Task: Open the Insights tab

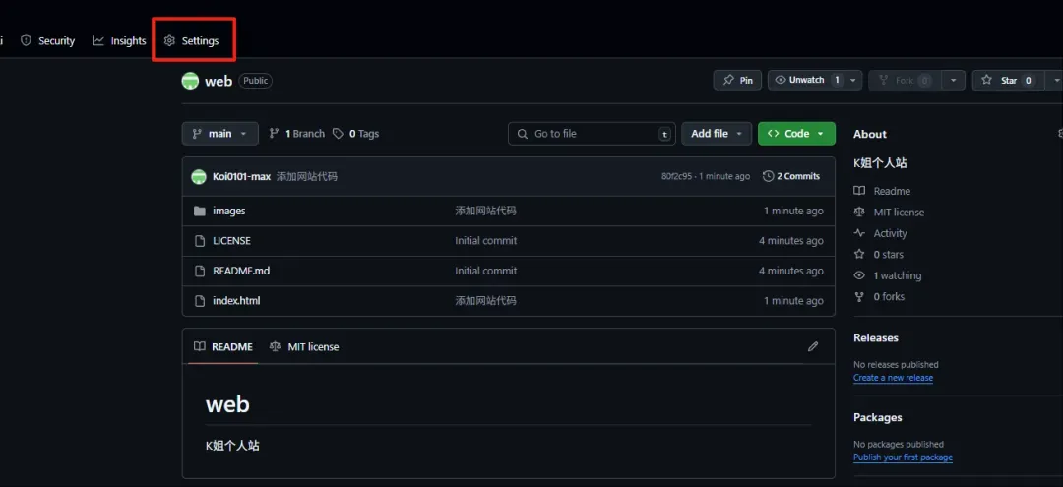Action: (x=119, y=41)
